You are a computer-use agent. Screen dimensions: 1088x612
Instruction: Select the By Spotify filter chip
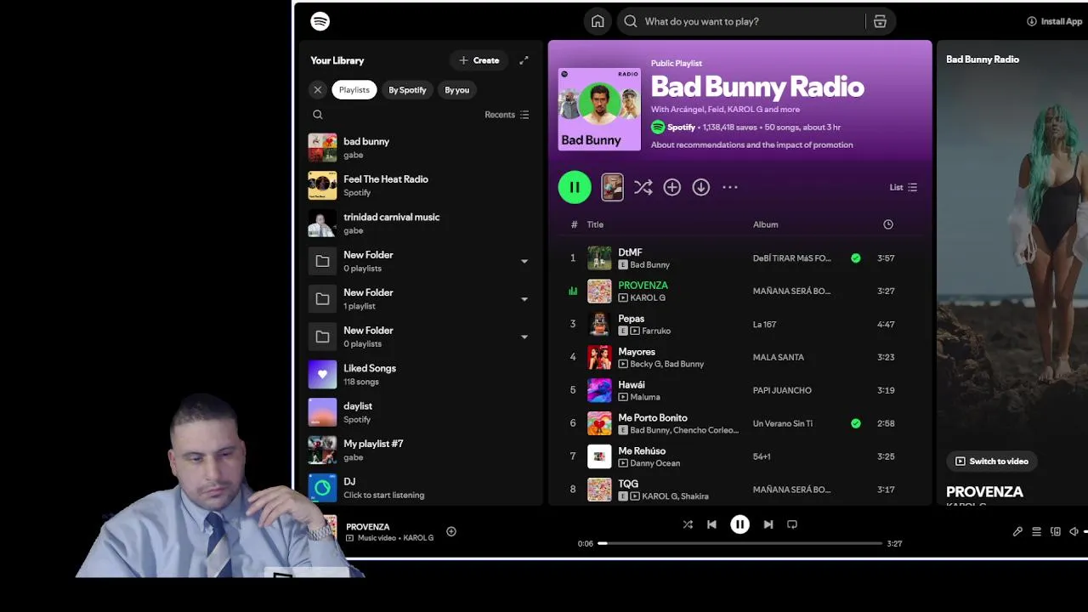click(x=407, y=90)
